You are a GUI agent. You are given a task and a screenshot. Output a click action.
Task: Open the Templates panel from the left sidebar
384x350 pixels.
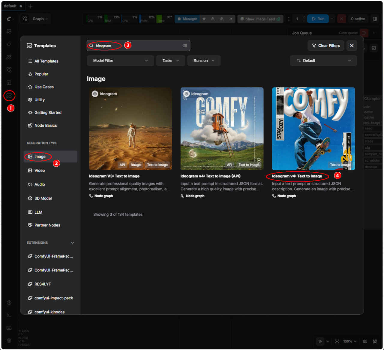[x=9, y=96]
